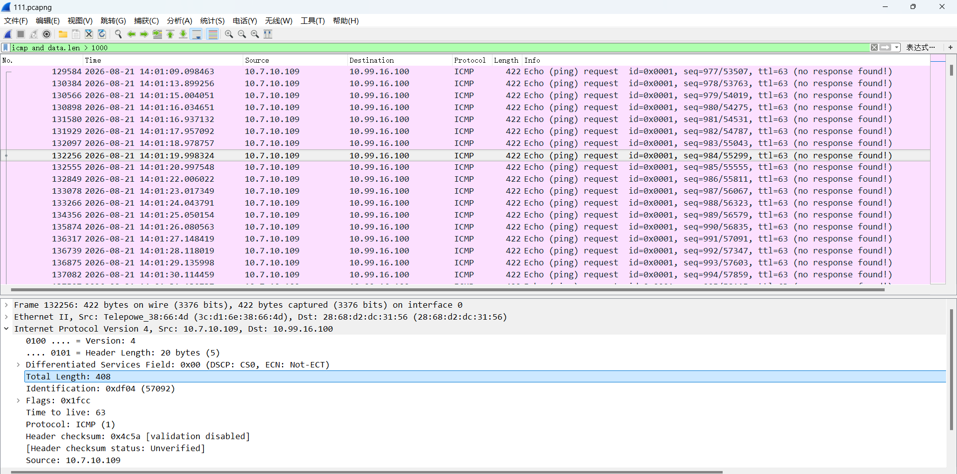Zoom out main window text
Viewport: 957px width, 474px height.
tap(242, 34)
